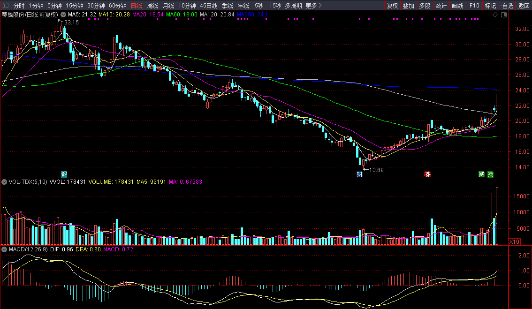Open the 多股 multi-stock view

[x=425, y=6]
